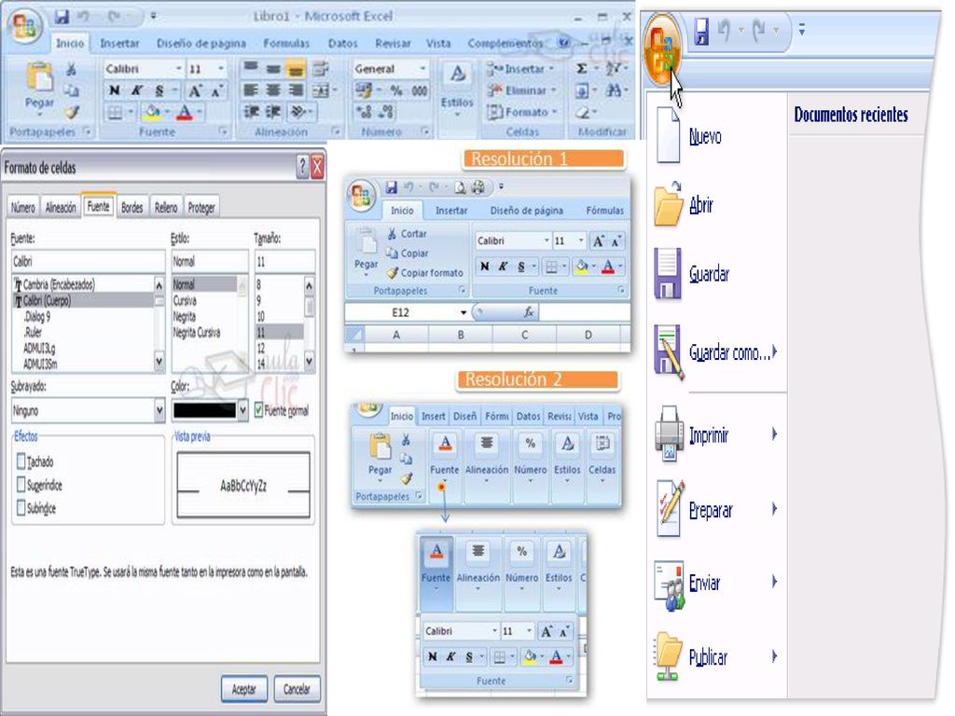The width and height of the screenshot is (955, 716).
Task: Click the fill color bucket in the top Libro1 ribbon
Action: (152, 112)
